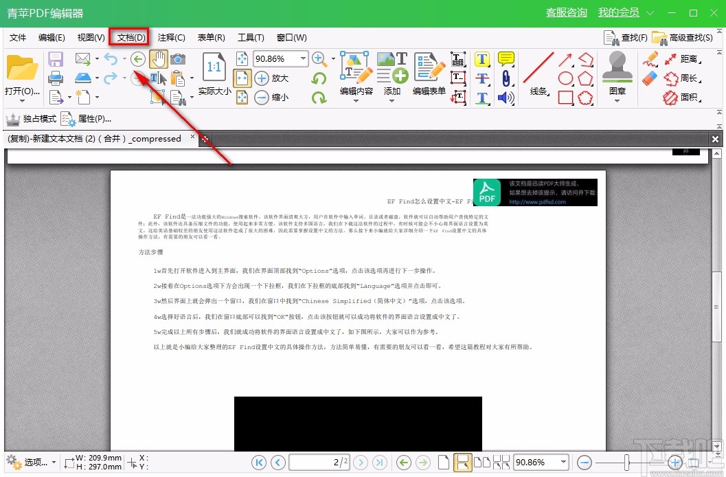This screenshot has width=726, height=477.
Task: Click the scanner icon
Action: [x=83, y=78]
